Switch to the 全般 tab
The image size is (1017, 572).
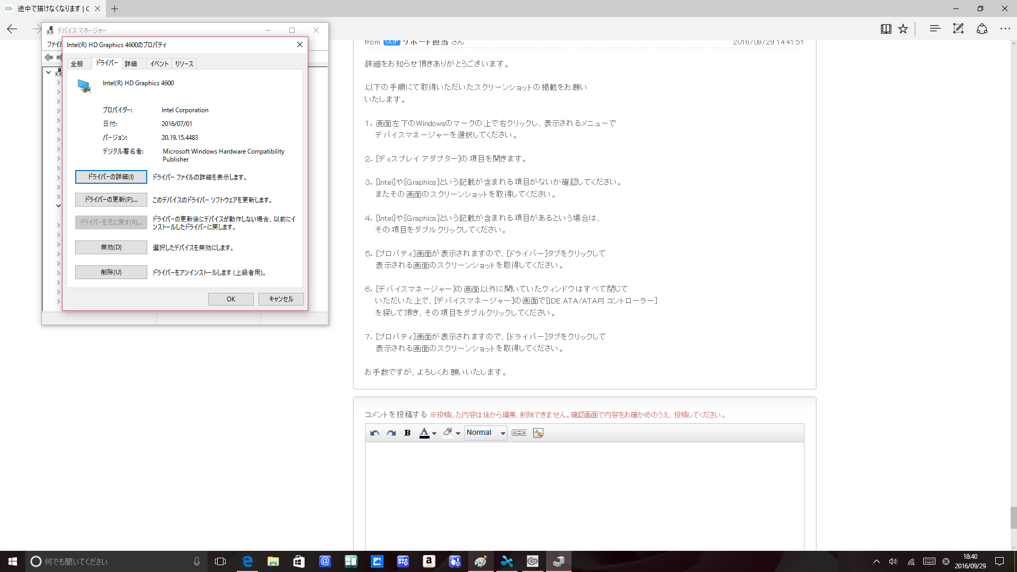pyautogui.click(x=77, y=64)
